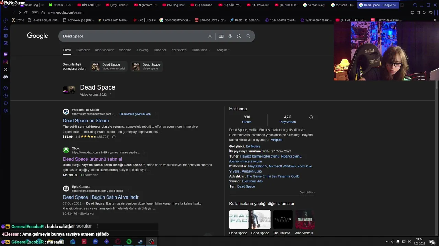Open the on-screen keyboard input tool

[x=221, y=36]
